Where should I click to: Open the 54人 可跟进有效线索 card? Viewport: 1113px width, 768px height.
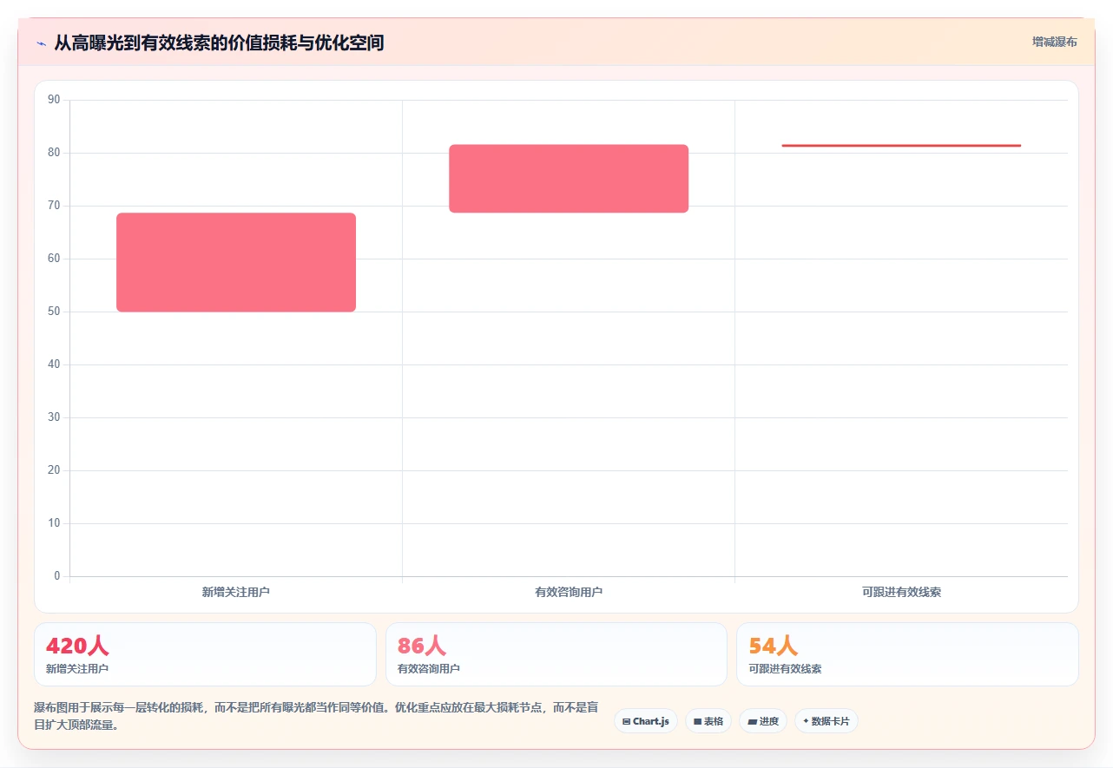(907, 654)
